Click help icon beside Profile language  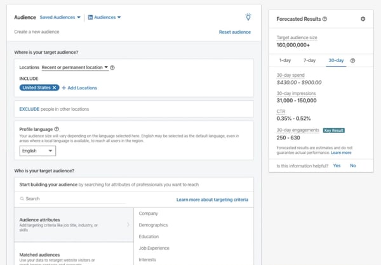pyautogui.click(x=57, y=129)
